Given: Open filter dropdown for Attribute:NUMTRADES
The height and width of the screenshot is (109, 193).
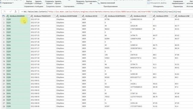Looking at the screenshot, I should click(x=128, y=16).
